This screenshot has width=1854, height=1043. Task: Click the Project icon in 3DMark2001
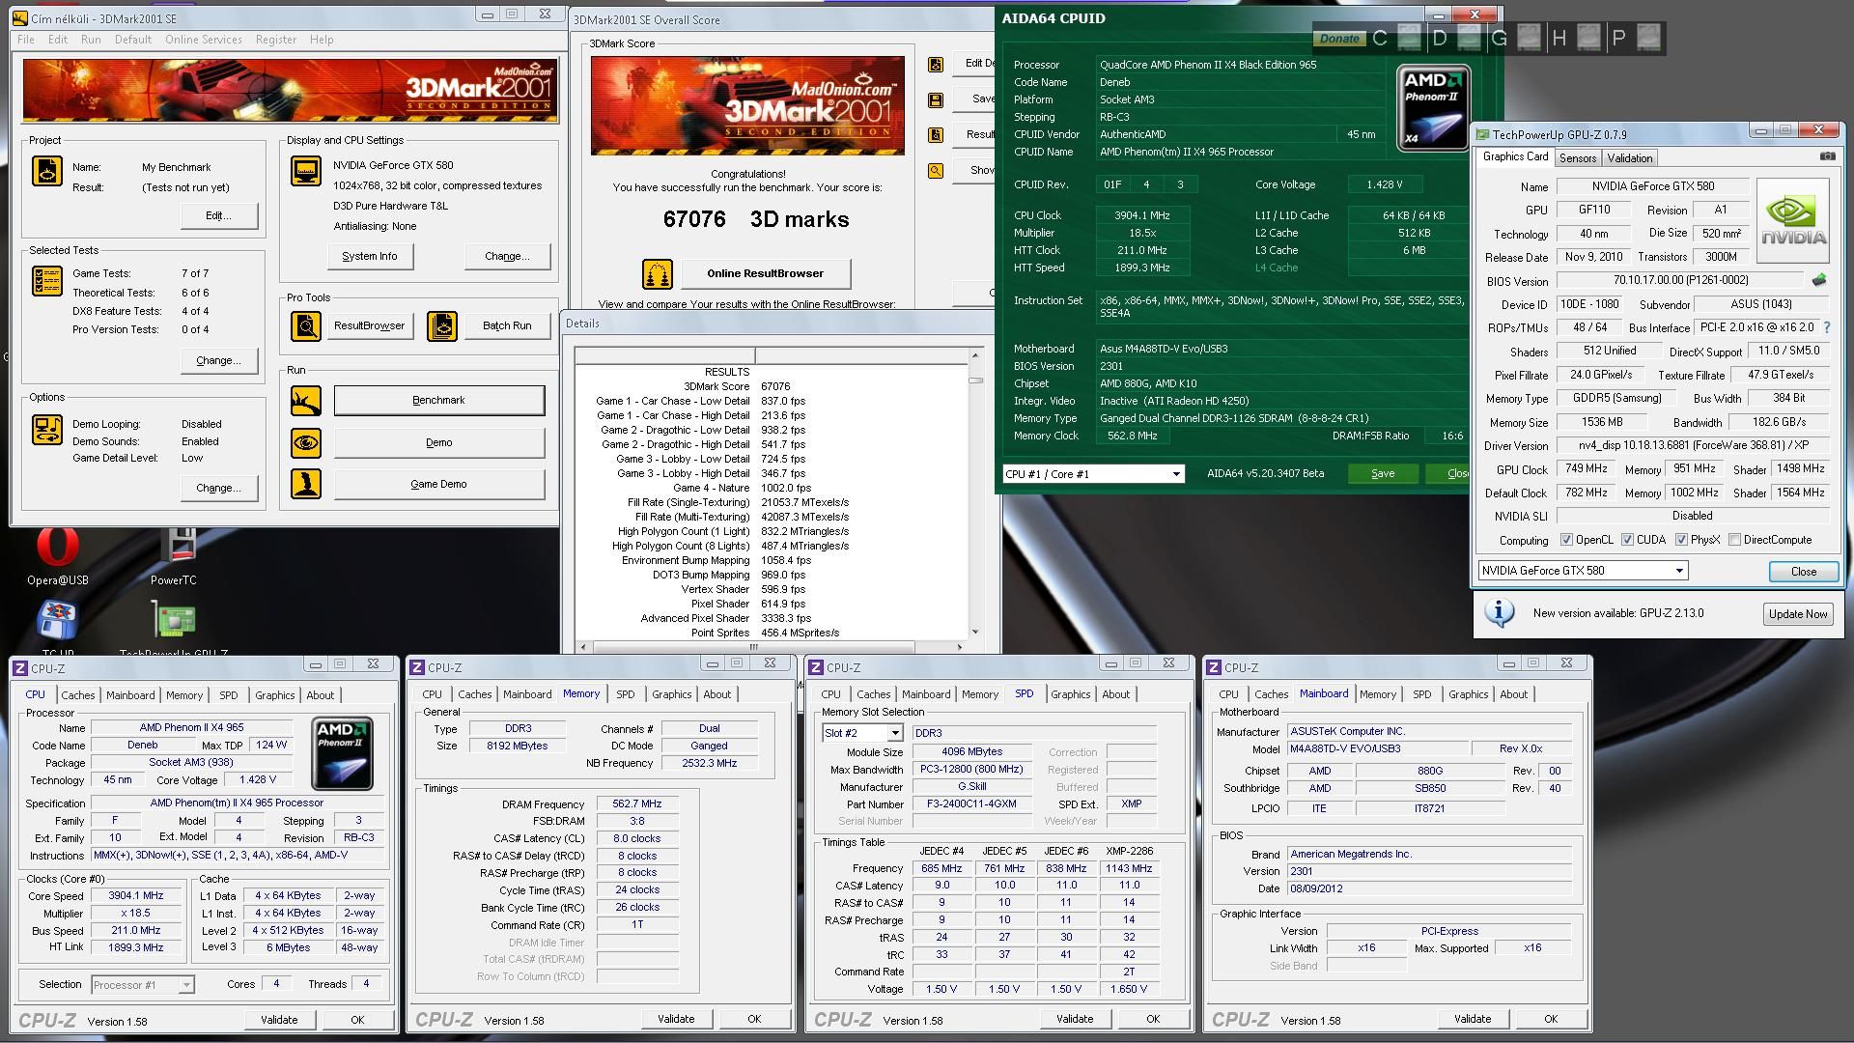[47, 171]
